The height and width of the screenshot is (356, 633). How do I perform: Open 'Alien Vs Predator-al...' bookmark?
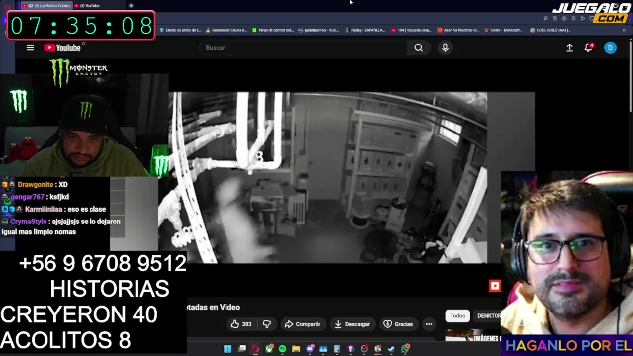pyautogui.click(x=458, y=30)
